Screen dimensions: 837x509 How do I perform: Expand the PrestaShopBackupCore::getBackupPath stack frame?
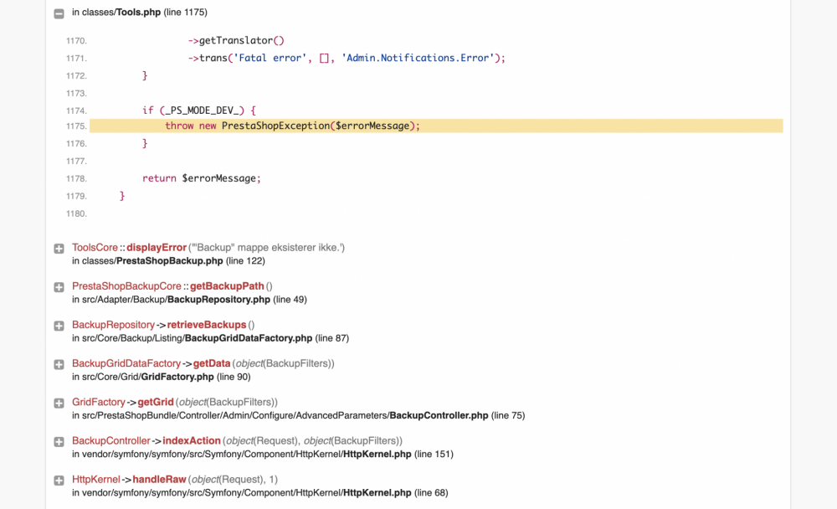[58, 286]
